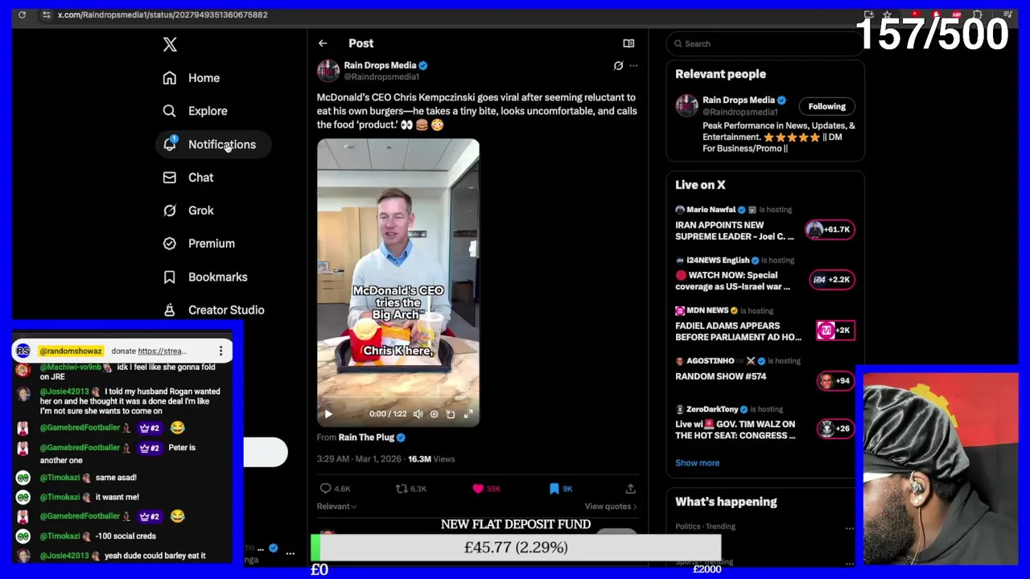
Task: Open video playback settings gear
Action: coord(434,414)
